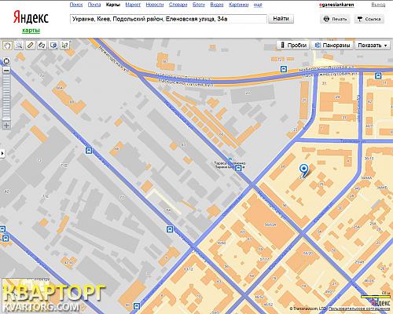
Task: Click the blue location pin marker
Action: 303,170
